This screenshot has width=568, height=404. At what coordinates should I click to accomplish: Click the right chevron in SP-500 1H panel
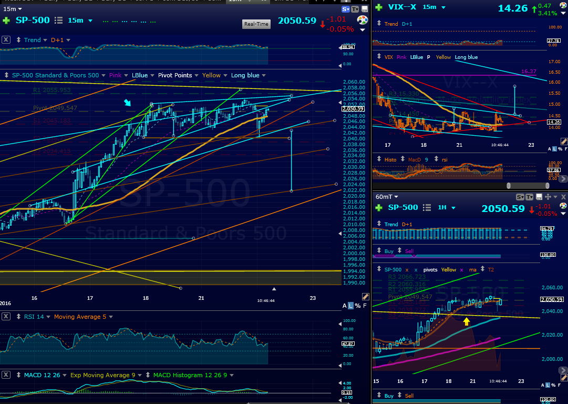tap(563, 370)
